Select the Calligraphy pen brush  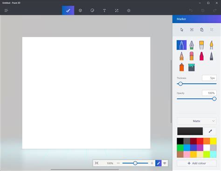click(x=192, y=45)
